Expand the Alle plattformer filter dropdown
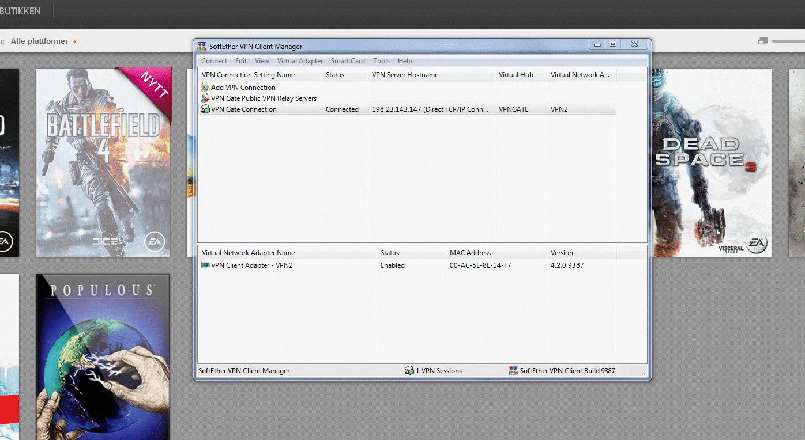 tap(44, 41)
